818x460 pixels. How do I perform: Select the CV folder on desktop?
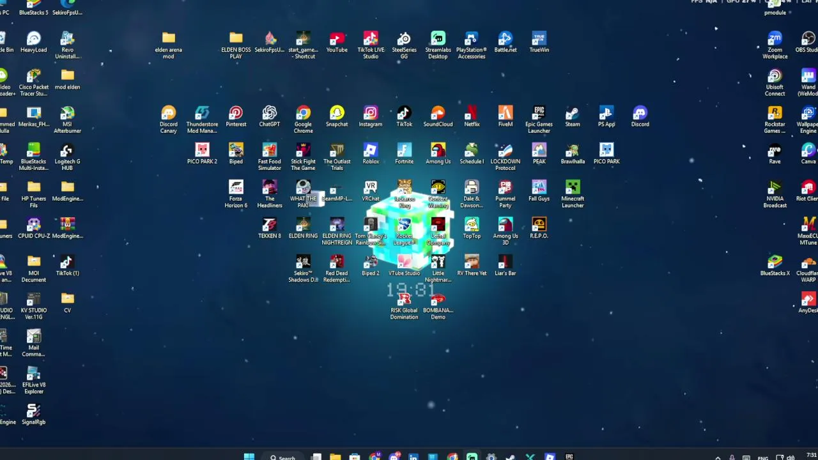[x=67, y=303]
